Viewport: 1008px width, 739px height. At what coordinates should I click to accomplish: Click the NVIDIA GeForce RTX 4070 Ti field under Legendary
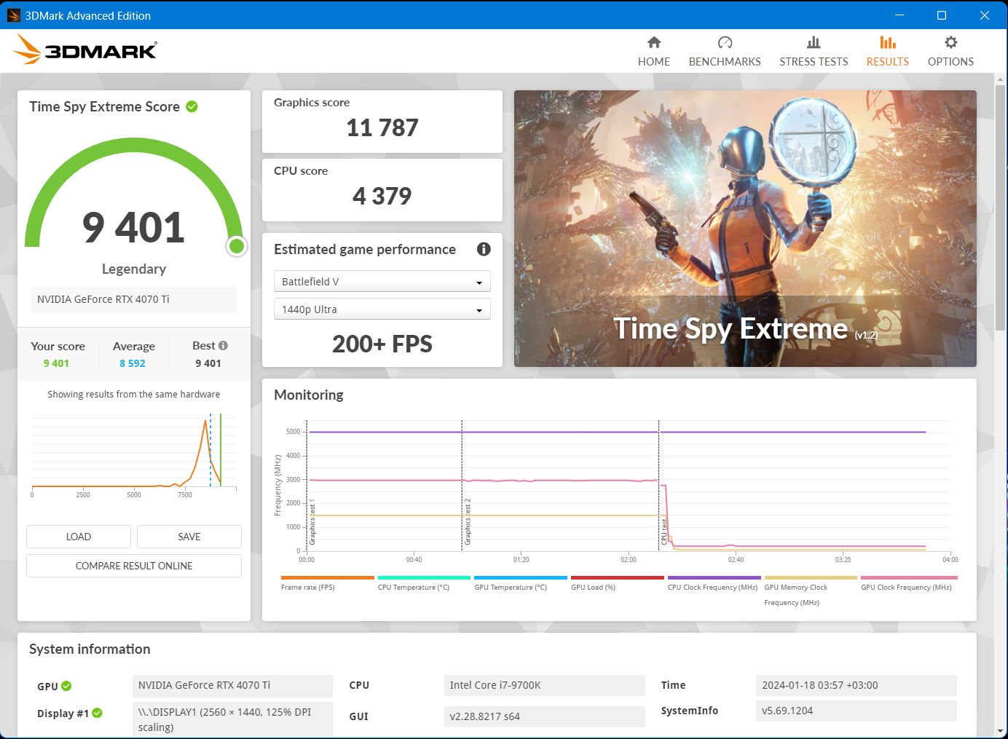(134, 299)
